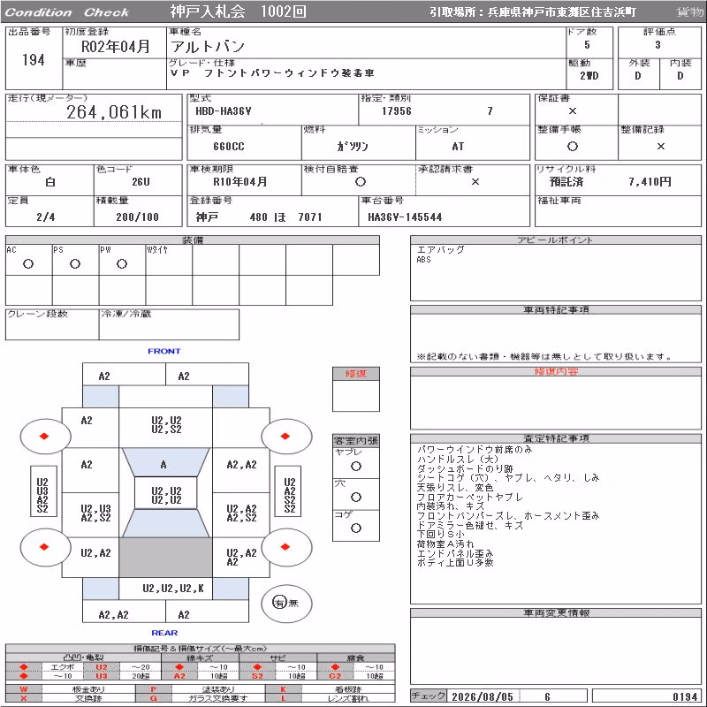Viewport: 707px width, 707px height.
Task: Click the × mark under 承認請求書
Action: (x=475, y=182)
